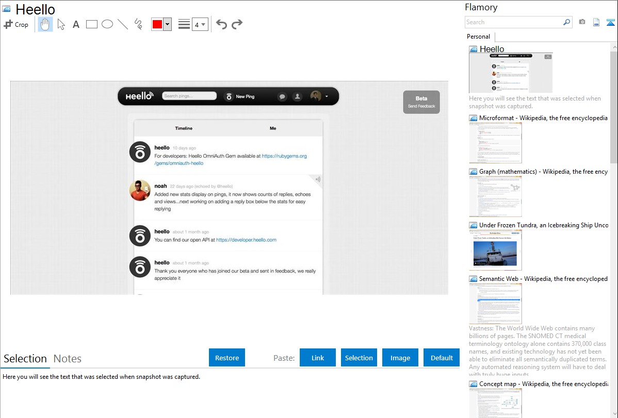The height and width of the screenshot is (418, 618).
Task: Click the Concept map - Wikipedia title text
Action: (x=544, y=383)
